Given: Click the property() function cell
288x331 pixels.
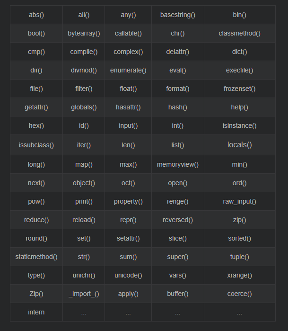Looking at the screenshot, I should coord(128,201).
